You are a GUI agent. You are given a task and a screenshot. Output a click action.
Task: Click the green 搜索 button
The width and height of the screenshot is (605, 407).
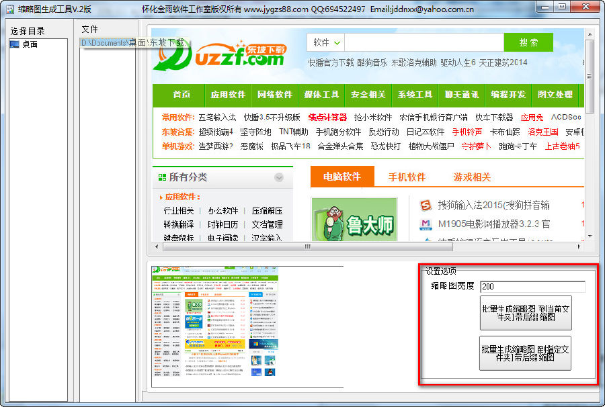(528, 42)
